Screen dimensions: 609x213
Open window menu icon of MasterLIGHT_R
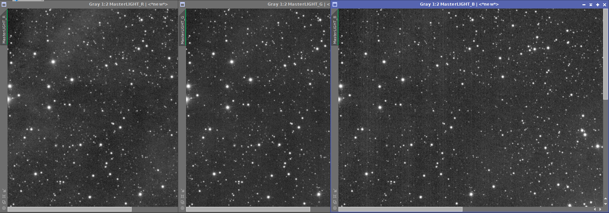tap(4, 4)
